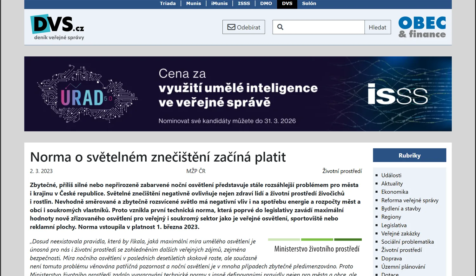Viewport: 476px width, 276px height.
Task: Click the MŽP ČR source link
Action: point(195,171)
